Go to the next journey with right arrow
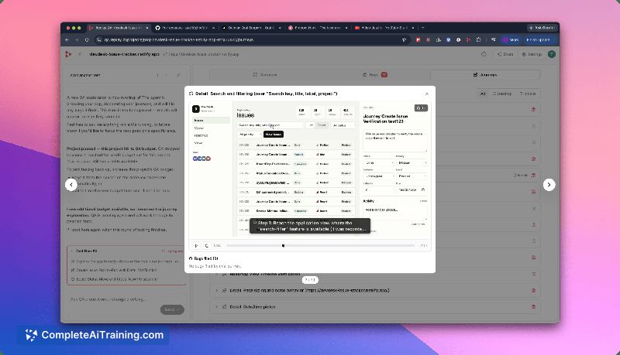The image size is (620, 355). point(549,185)
